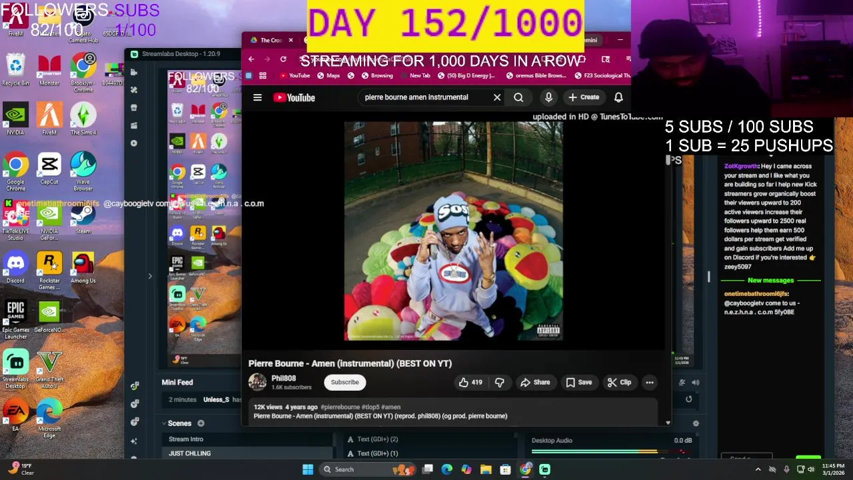Close The Cros Chrome tab
Image resolution: width=853 pixels, height=480 pixels.
pos(291,40)
